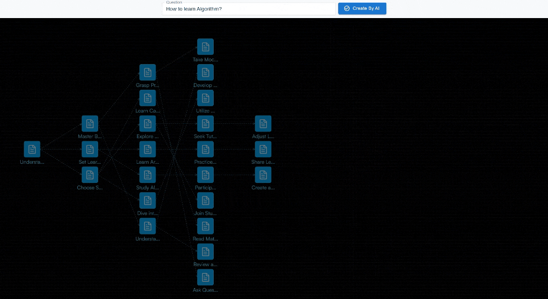548x299 pixels.
Task: Open the 'Choose S...' node
Action: (x=90, y=175)
